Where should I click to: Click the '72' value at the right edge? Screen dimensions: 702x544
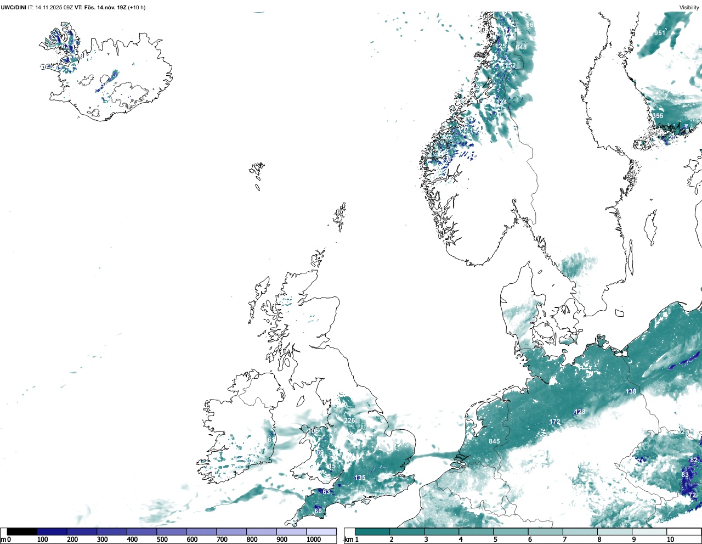tap(692, 495)
